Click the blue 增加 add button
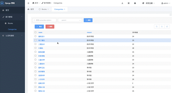Image resolution: width=172 pixels, height=93 pixels. [39, 27]
